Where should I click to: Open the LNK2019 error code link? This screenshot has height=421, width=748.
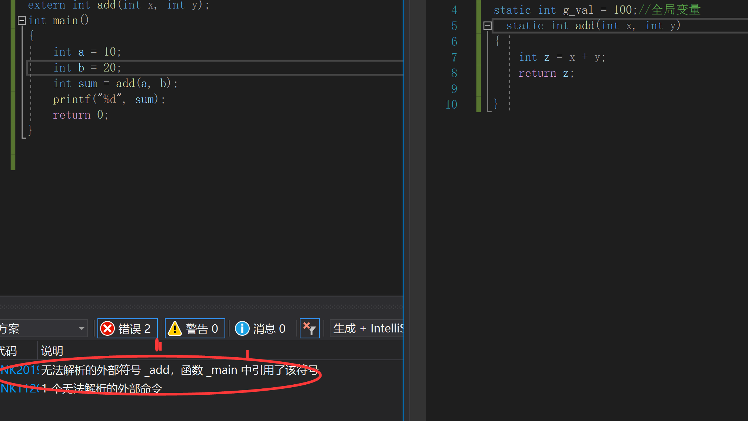click(19, 370)
